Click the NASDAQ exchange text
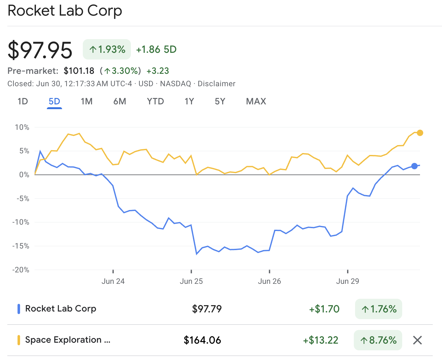This screenshot has width=442, height=364. pos(175,84)
